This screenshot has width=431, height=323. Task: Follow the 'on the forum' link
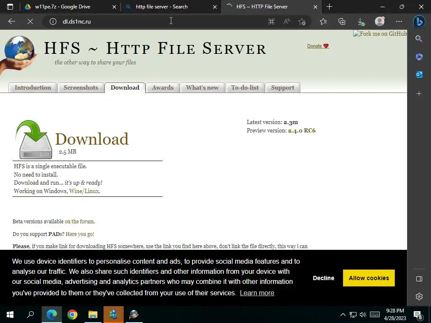coord(80,221)
